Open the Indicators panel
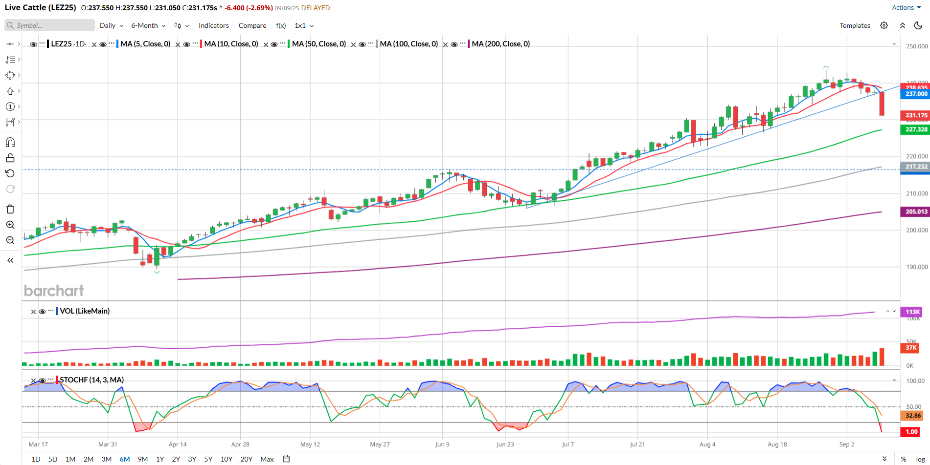930x465 pixels. point(213,25)
